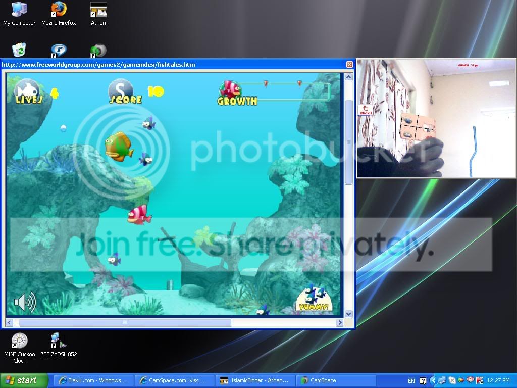
Task: Open the green webcam shortcut on desktop
Action: [x=98, y=51]
